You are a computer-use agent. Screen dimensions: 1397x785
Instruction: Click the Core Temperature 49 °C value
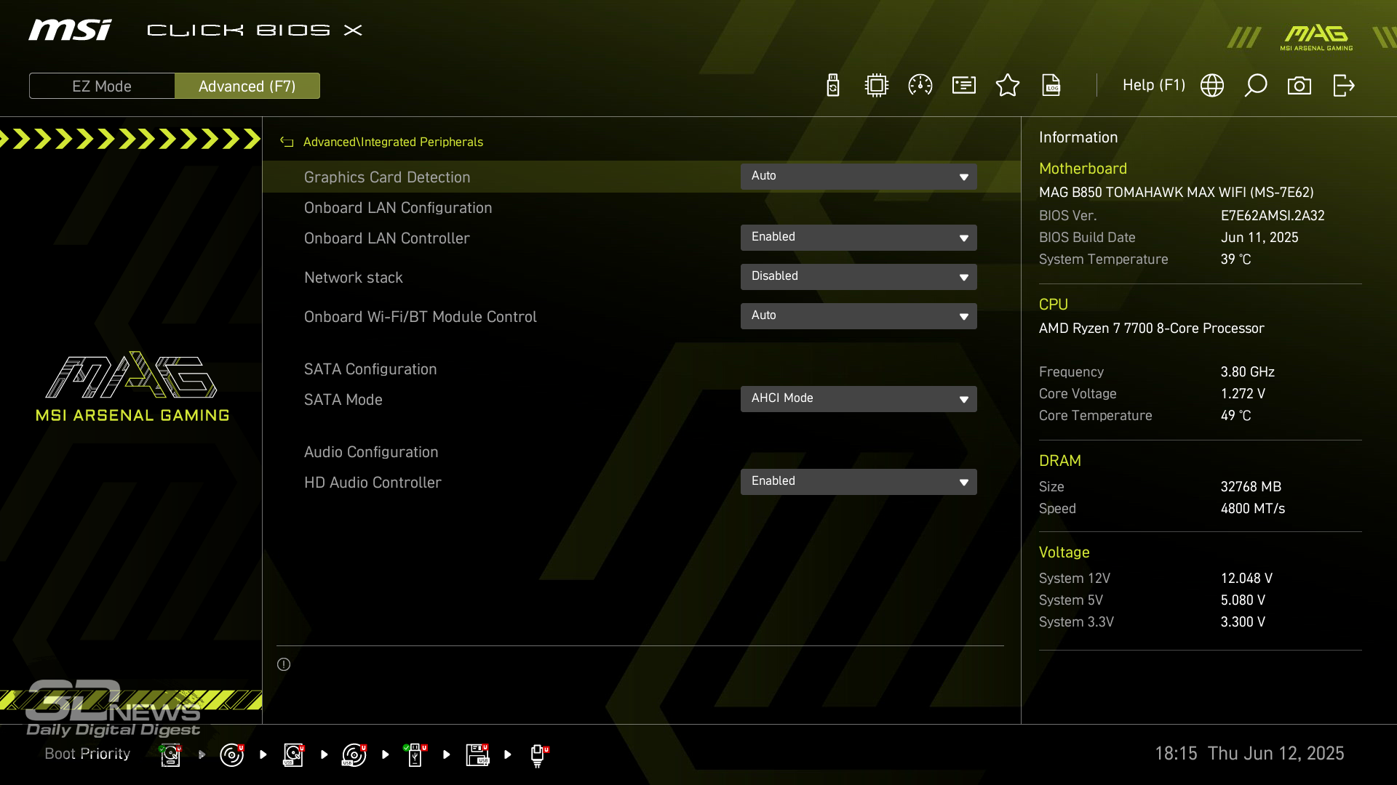tap(1235, 416)
